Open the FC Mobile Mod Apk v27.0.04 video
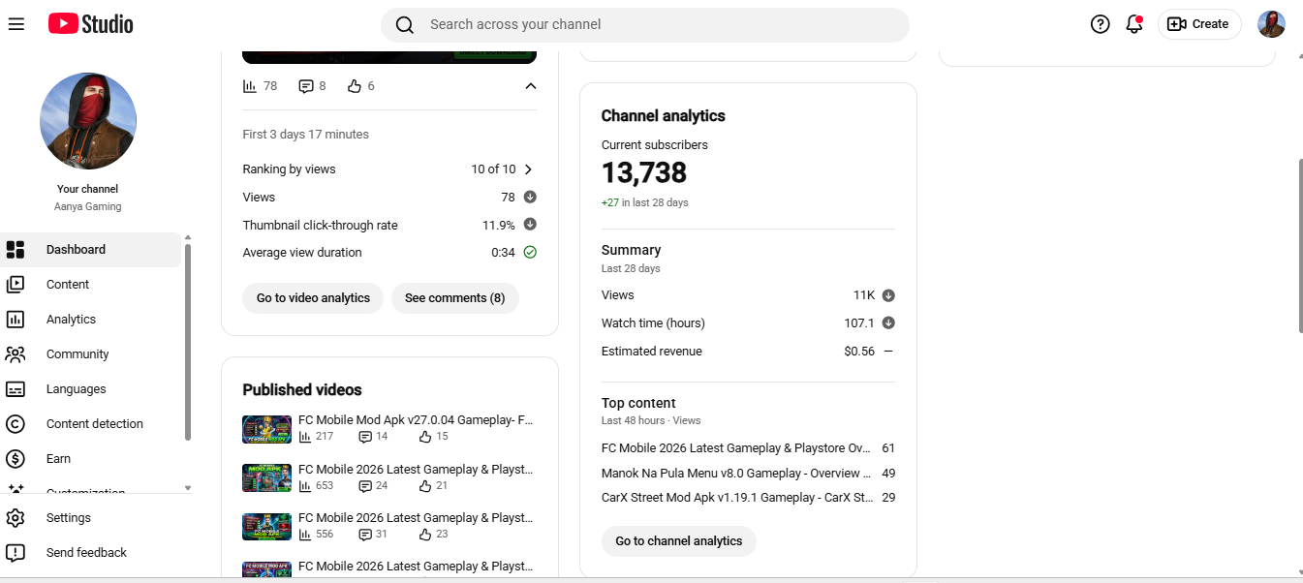Viewport: 1303px width, 583px height. pos(416,420)
